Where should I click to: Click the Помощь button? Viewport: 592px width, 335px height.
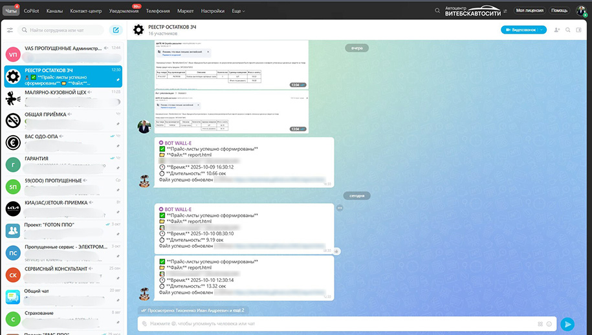559,10
